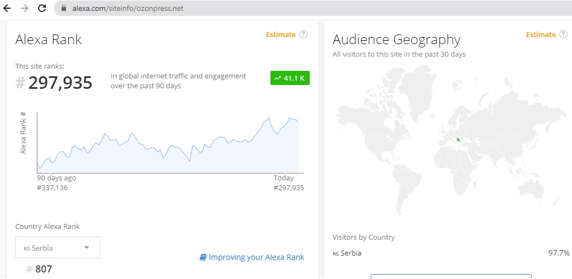Click the country rank number 807
572x279 pixels.
pyautogui.click(x=44, y=269)
